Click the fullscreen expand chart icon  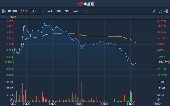click(x=160, y=11)
